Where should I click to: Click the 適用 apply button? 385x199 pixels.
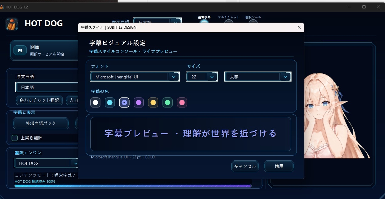279,166
